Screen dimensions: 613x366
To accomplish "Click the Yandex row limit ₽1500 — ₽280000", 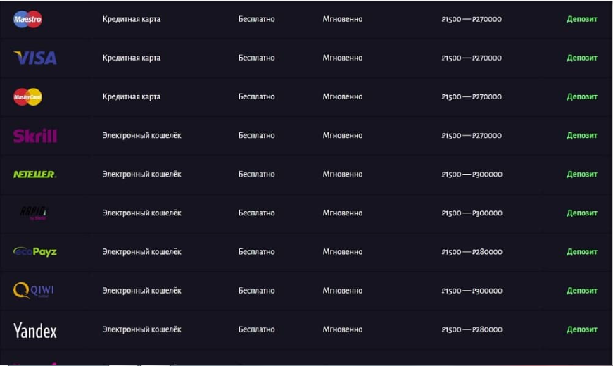I will pyautogui.click(x=472, y=329).
